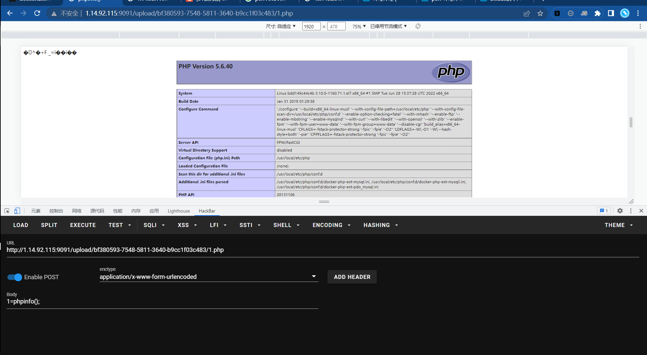The width and height of the screenshot is (647, 355).
Task: Expand the LFI menu
Action: pyautogui.click(x=218, y=225)
